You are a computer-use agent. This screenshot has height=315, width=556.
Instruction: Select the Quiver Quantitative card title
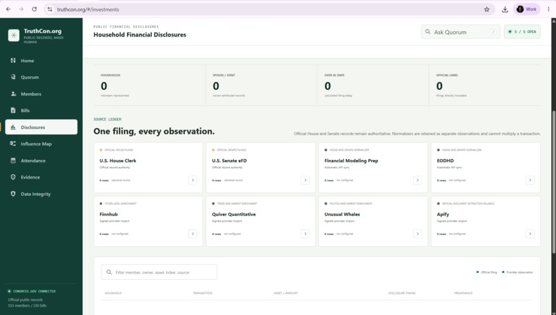coord(234,214)
